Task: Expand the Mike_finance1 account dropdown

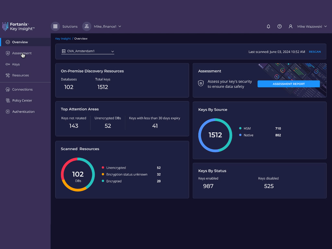Action: click(120, 27)
